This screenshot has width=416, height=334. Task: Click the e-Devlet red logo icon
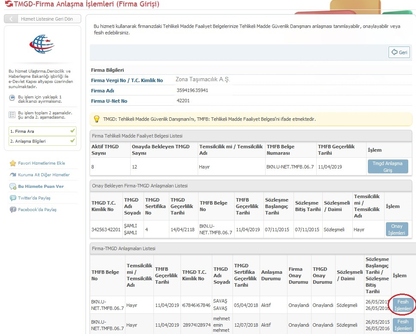[x=9, y=4]
